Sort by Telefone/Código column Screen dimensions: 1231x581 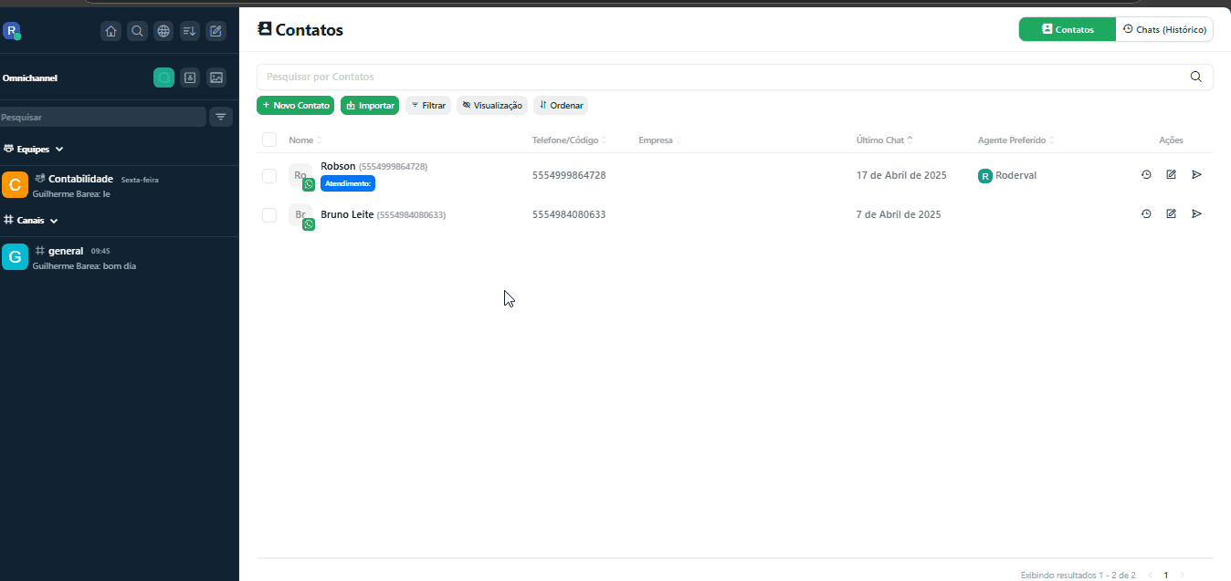[570, 140]
